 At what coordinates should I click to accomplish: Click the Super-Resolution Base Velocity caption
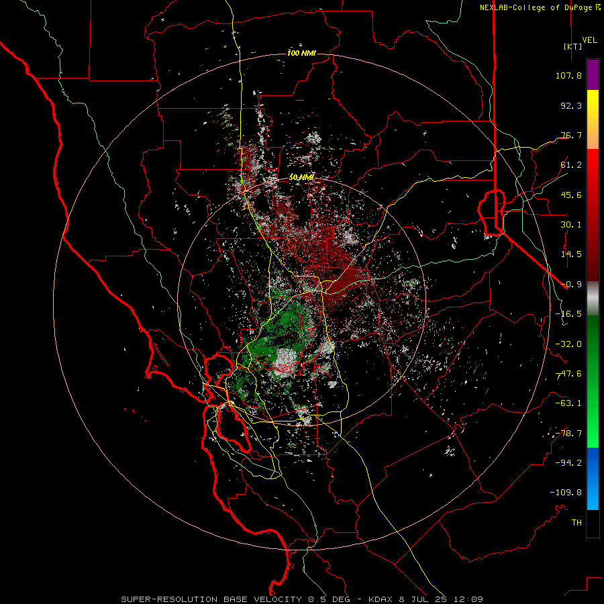pos(302,599)
